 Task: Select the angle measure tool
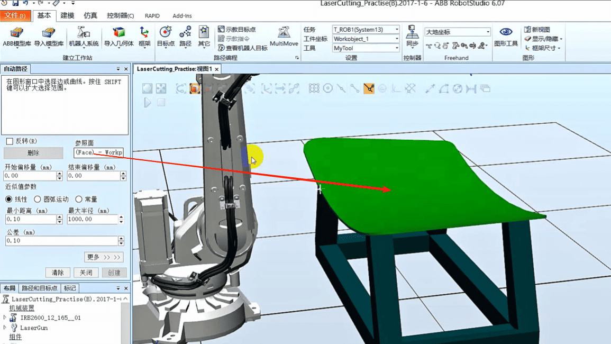(443, 88)
